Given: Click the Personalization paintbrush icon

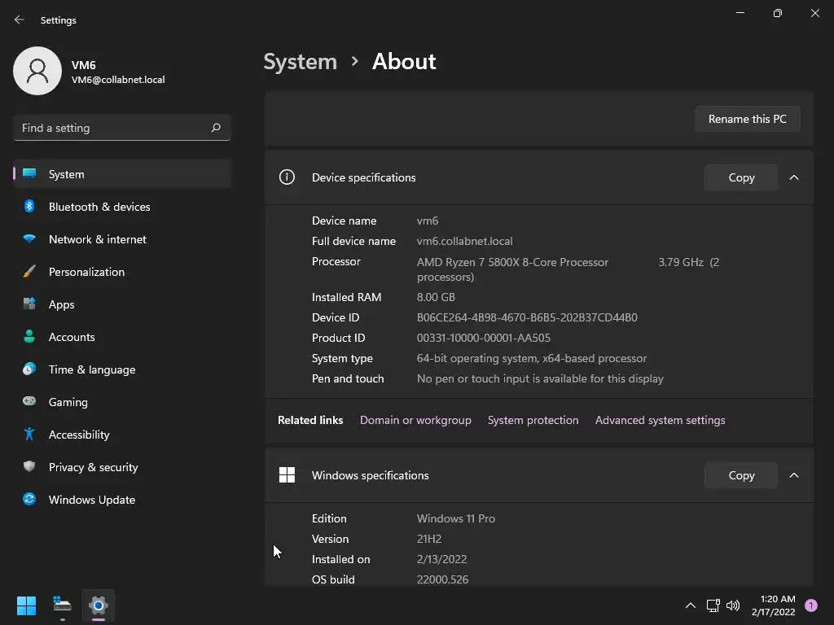Looking at the screenshot, I should (x=29, y=272).
